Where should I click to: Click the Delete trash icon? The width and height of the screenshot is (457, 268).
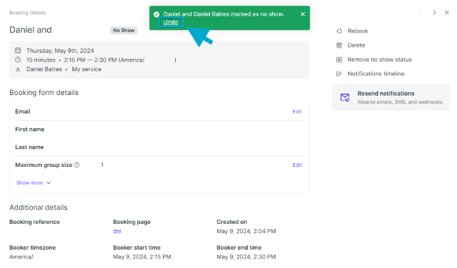339,45
